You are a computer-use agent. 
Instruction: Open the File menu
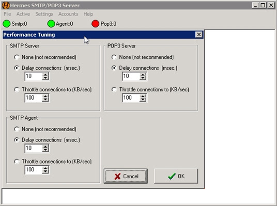(x=7, y=14)
